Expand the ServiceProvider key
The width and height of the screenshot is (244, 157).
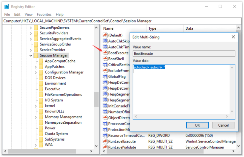(31, 50)
